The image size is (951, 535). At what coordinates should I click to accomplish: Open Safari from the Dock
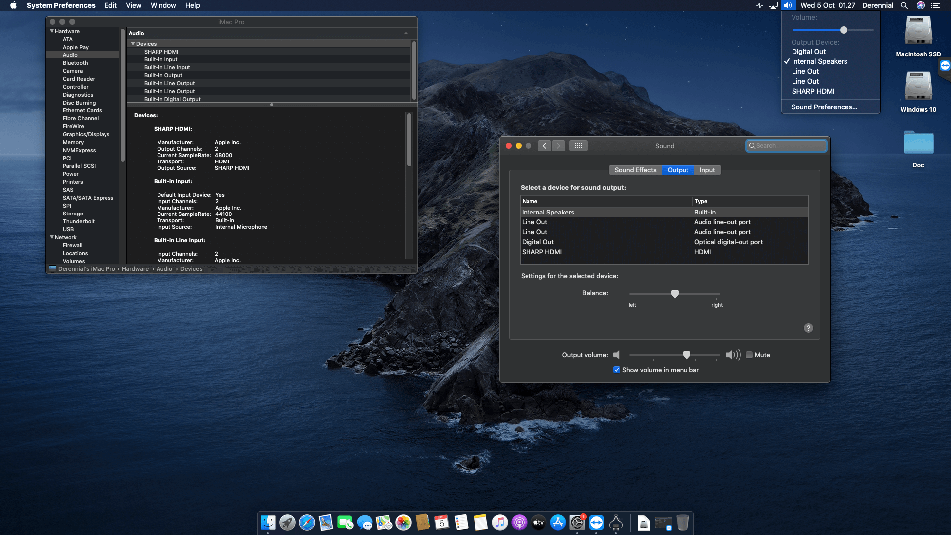[307, 523]
